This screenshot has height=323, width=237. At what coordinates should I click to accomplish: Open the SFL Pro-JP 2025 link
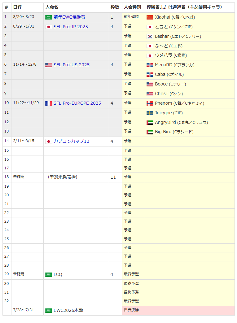[71, 27]
